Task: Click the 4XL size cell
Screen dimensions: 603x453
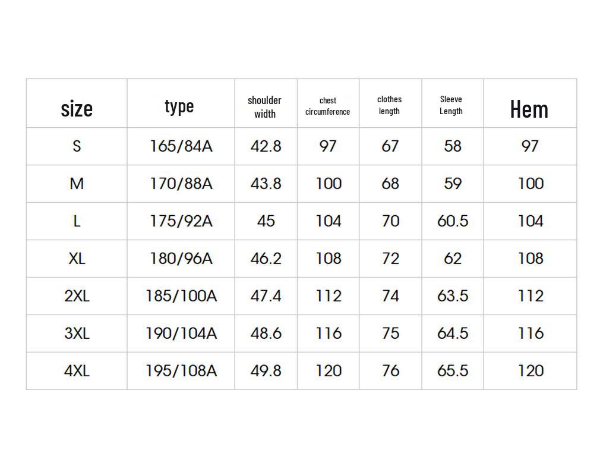Action: point(77,370)
